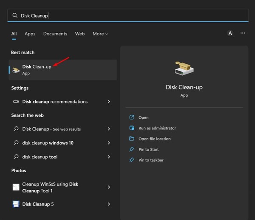This screenshot has height=220, width=255.
Task: Open the Disk Cleanup 5 photo thumbnail
Action: (16, 204)
